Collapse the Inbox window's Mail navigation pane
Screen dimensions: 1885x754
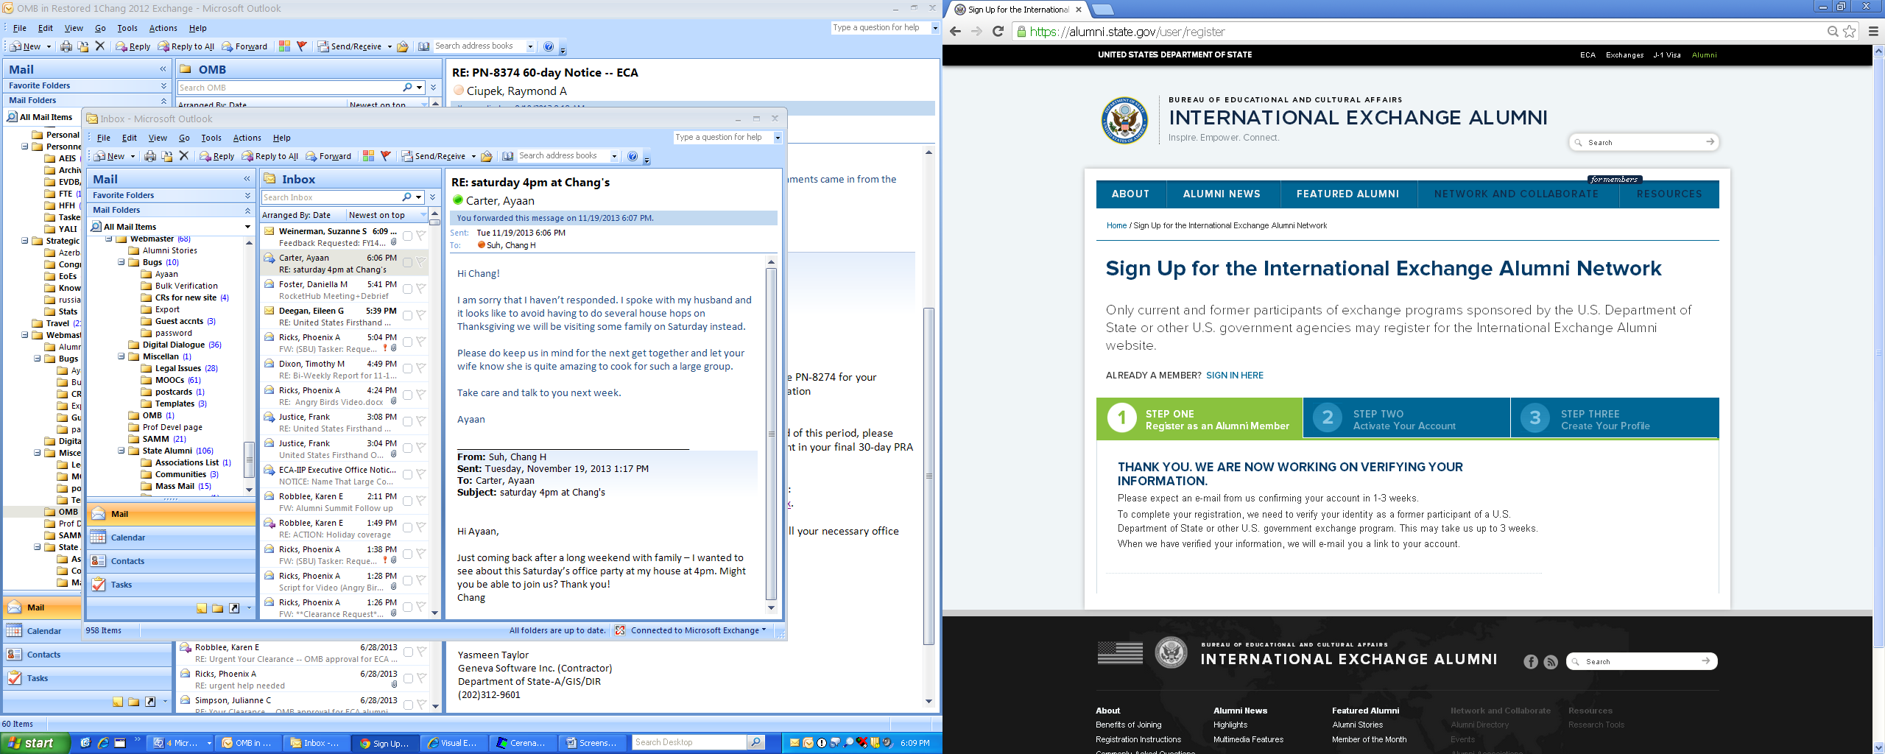(247, 179)
